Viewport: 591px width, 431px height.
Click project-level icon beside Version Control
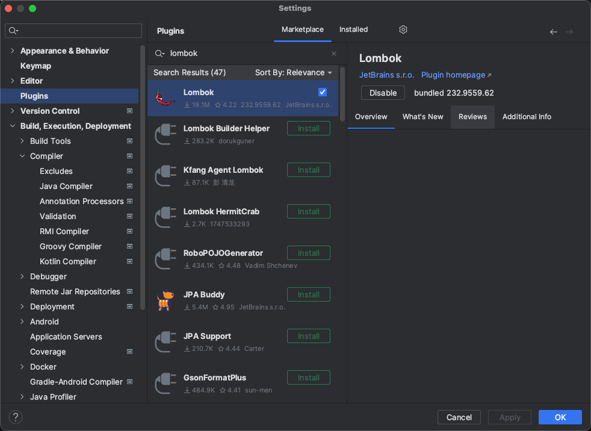click(129, 111)
